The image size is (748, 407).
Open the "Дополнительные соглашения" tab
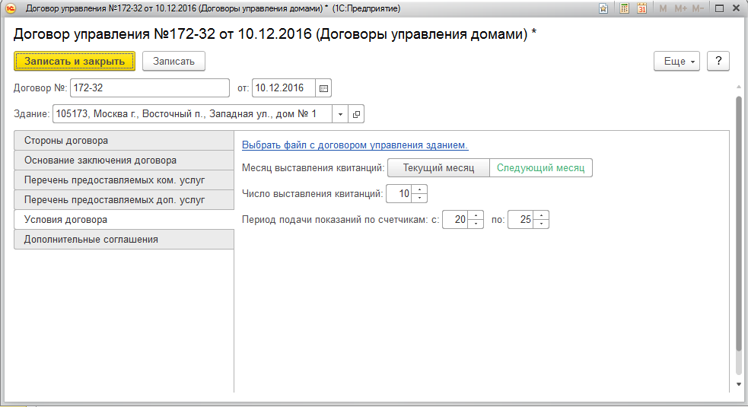click(124, 240)
